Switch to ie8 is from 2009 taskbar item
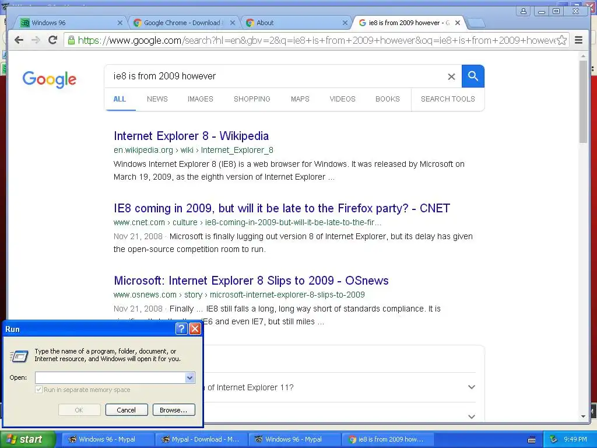597x448 pixels. [x=387, y=440]
